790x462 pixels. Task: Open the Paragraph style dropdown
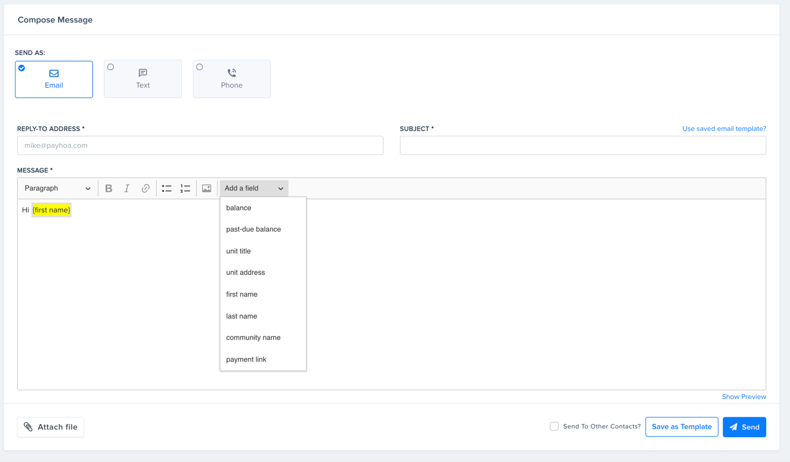click(57, 189)
